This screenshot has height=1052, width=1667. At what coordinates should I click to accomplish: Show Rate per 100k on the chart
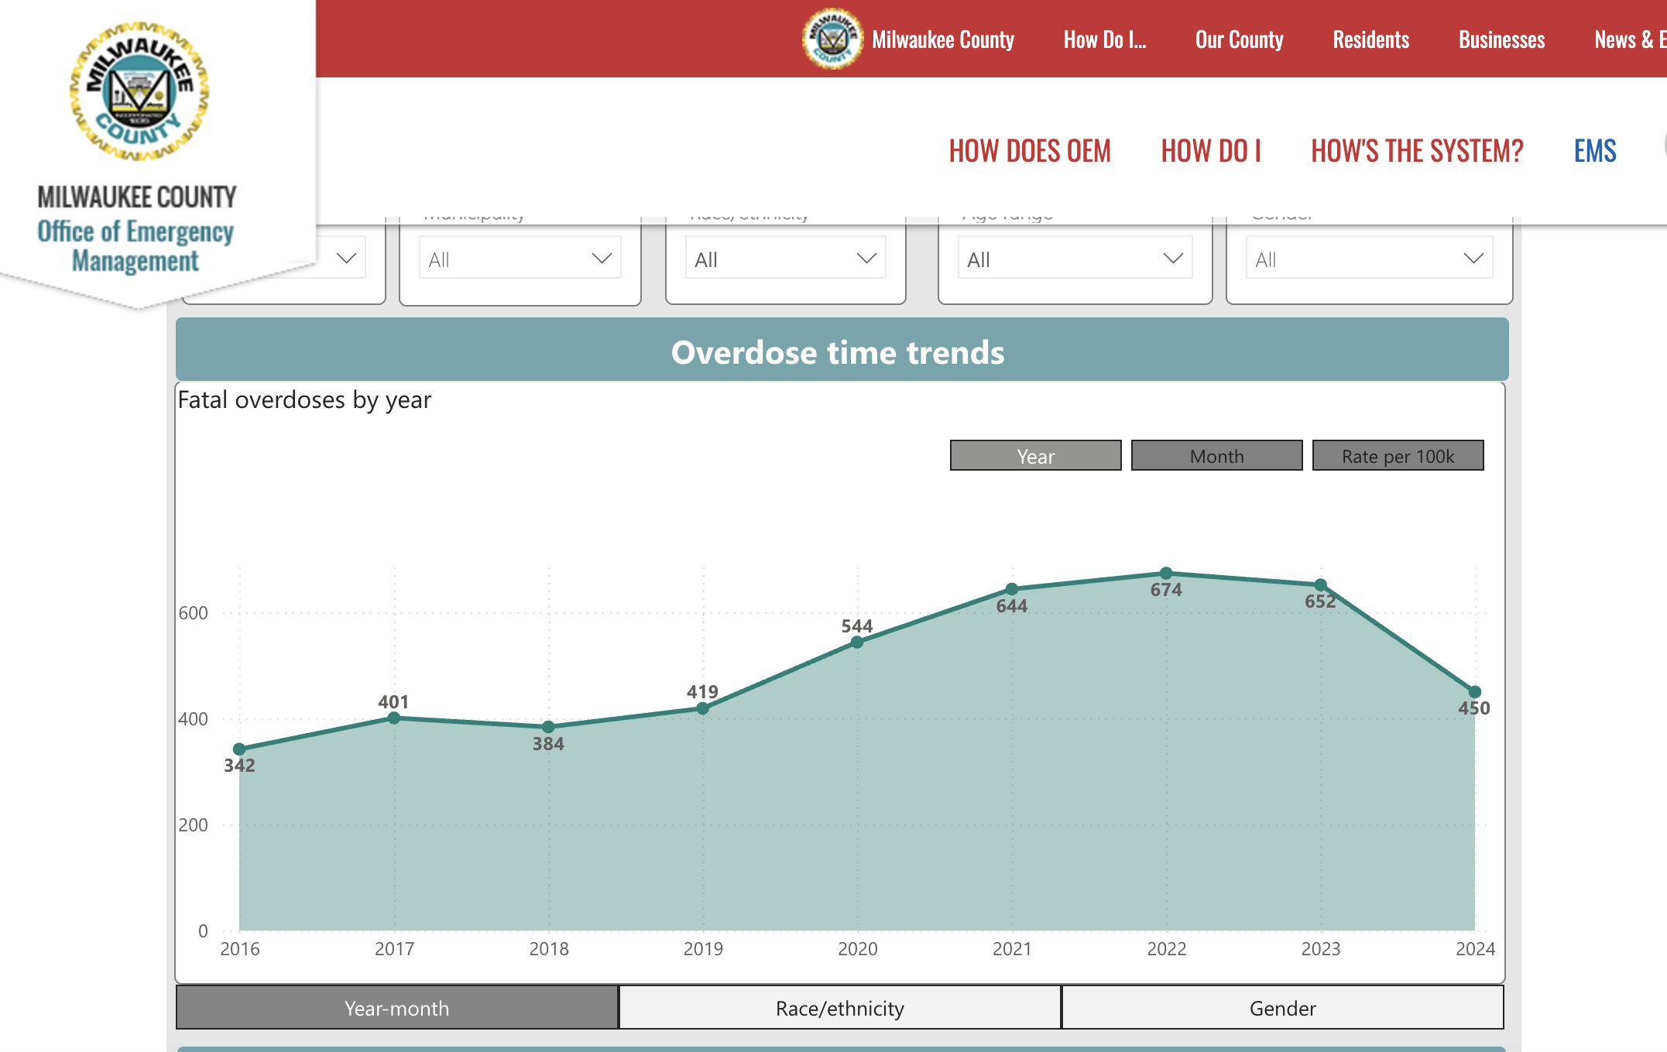(1398, 456)
